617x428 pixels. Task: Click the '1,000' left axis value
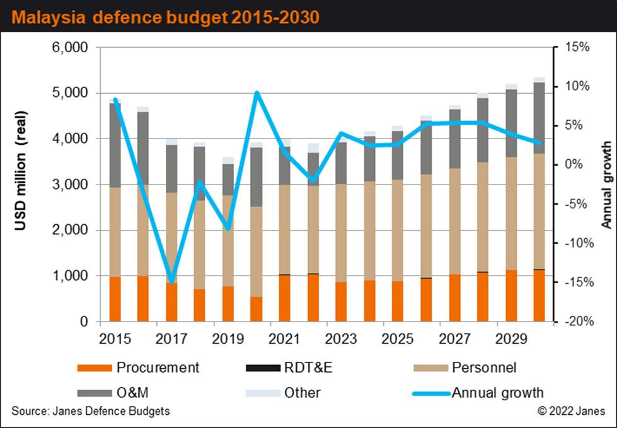click(x=70, y=276)
